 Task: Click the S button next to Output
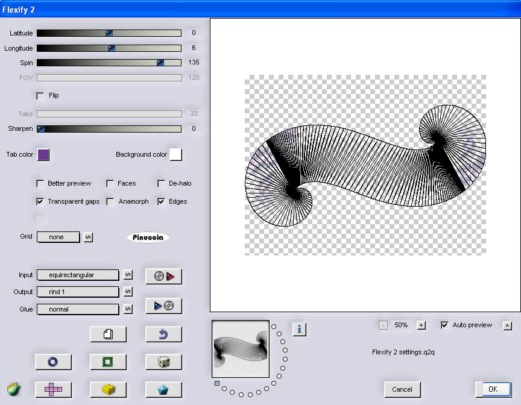[128, 292]
